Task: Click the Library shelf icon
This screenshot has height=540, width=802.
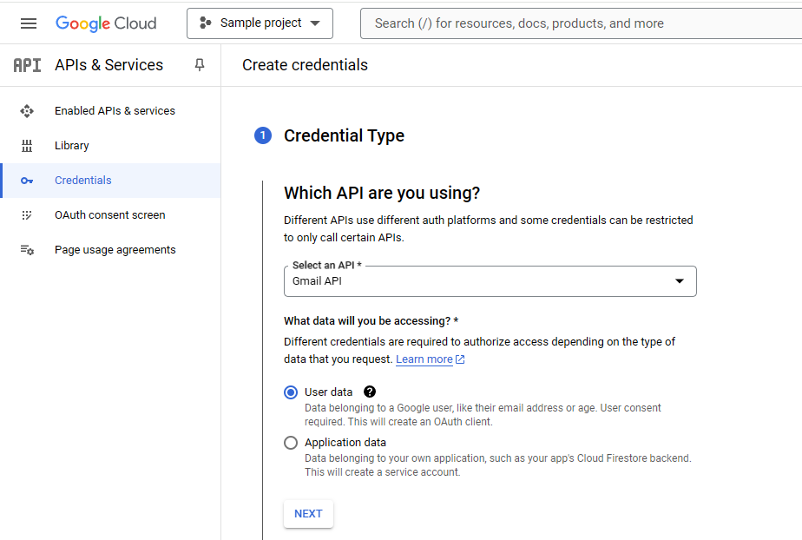Action: (x=27, y=146)
